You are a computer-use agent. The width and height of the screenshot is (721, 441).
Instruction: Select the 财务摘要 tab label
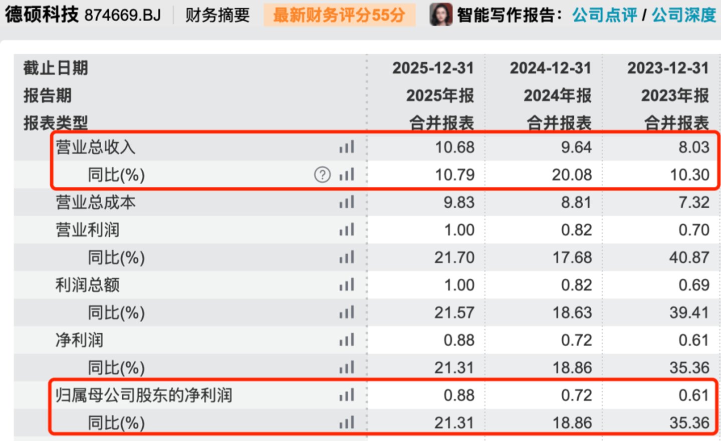point(217,15)
